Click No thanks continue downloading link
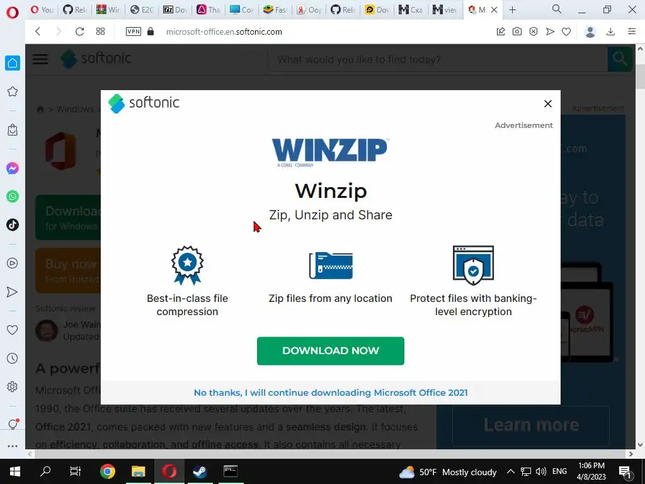Screen dimensions: 645x484 click(x=331, y=393)
